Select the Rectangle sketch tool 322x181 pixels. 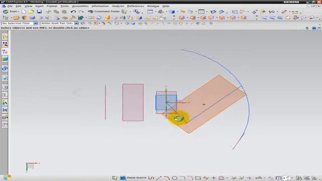click(198, 178)
